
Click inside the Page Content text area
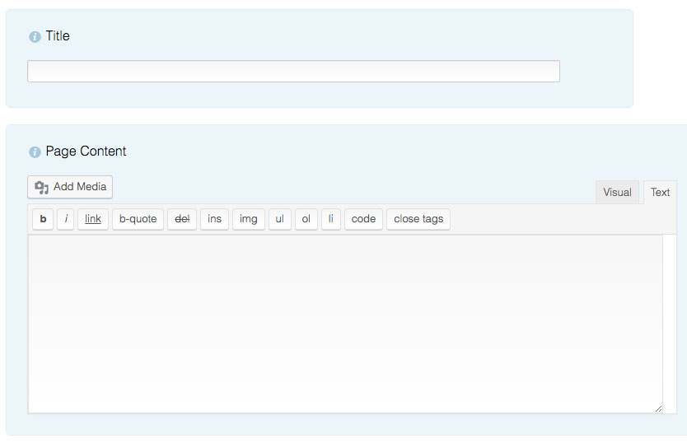(x=345, y=323)
